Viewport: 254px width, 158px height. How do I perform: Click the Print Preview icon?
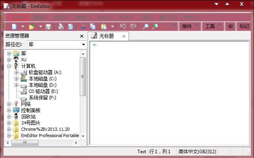70,26
